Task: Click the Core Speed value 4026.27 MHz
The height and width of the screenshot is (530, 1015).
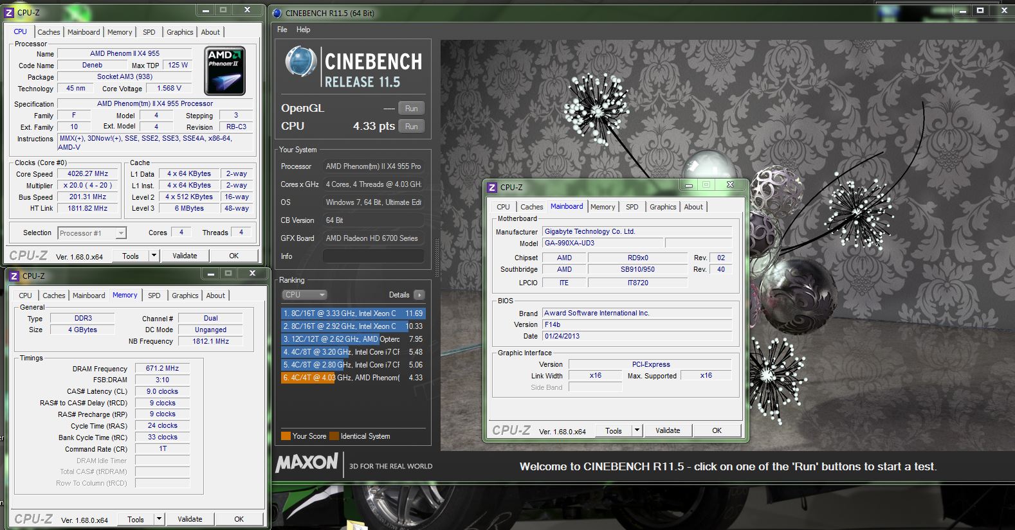Action: 88,174
